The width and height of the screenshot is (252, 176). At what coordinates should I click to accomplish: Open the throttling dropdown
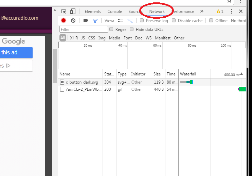238,21
